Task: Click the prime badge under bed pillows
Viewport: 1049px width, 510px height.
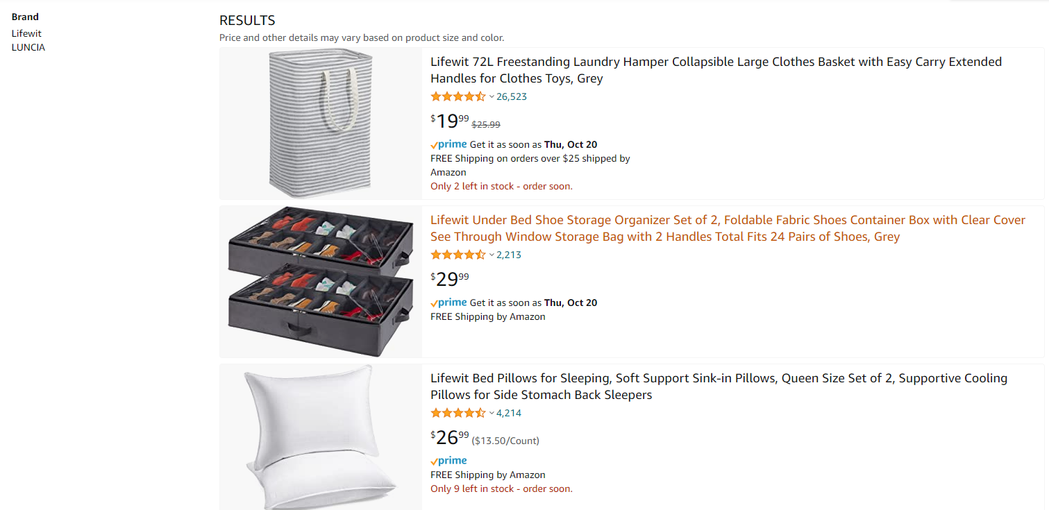Action: click(x=448, y=461)
